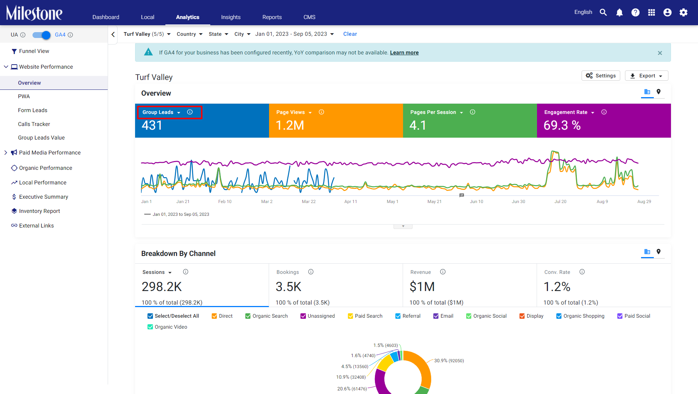
Task: Uncheck the Unassigned channel checkbox
Action: (303, 316)
